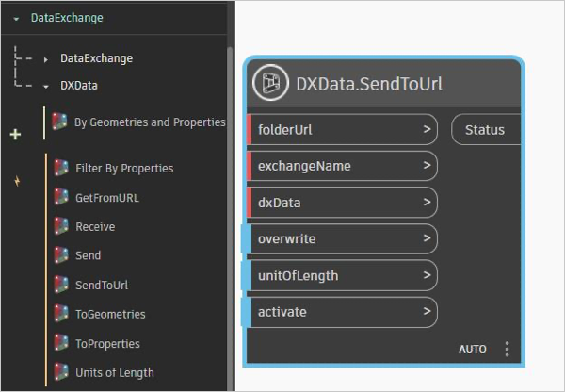This screenshot has height=392, width=565.
Task: Click the SendToUrl node icon in library
Action: (61, 285)
